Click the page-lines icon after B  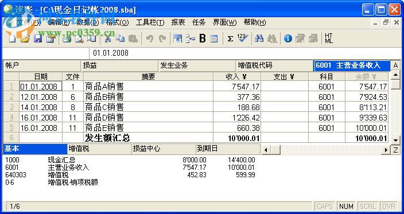[214, 38]
